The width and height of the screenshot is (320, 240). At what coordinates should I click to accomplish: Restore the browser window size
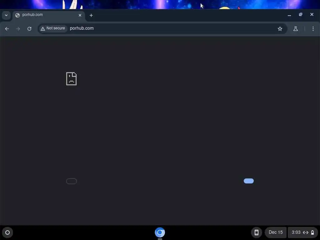[301, 14]
